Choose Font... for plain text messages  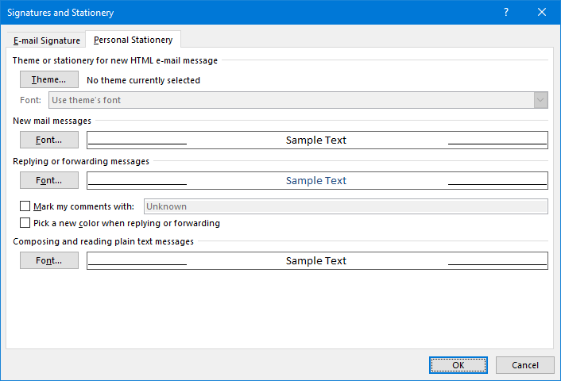(49, 260)
